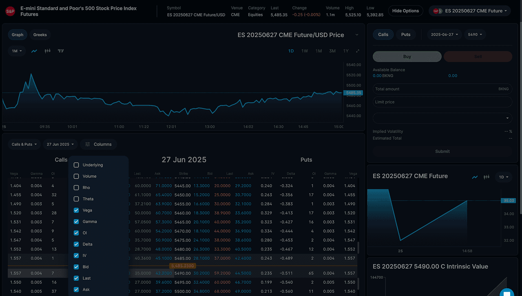
Task: Click the Submit order button
Action: coord(442,151)
